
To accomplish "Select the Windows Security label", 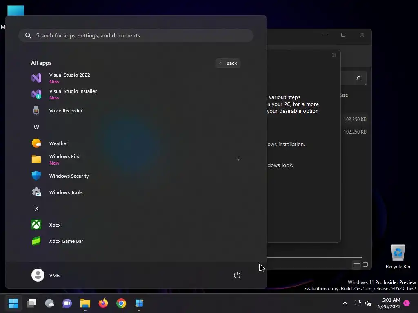I will (69, 176).
